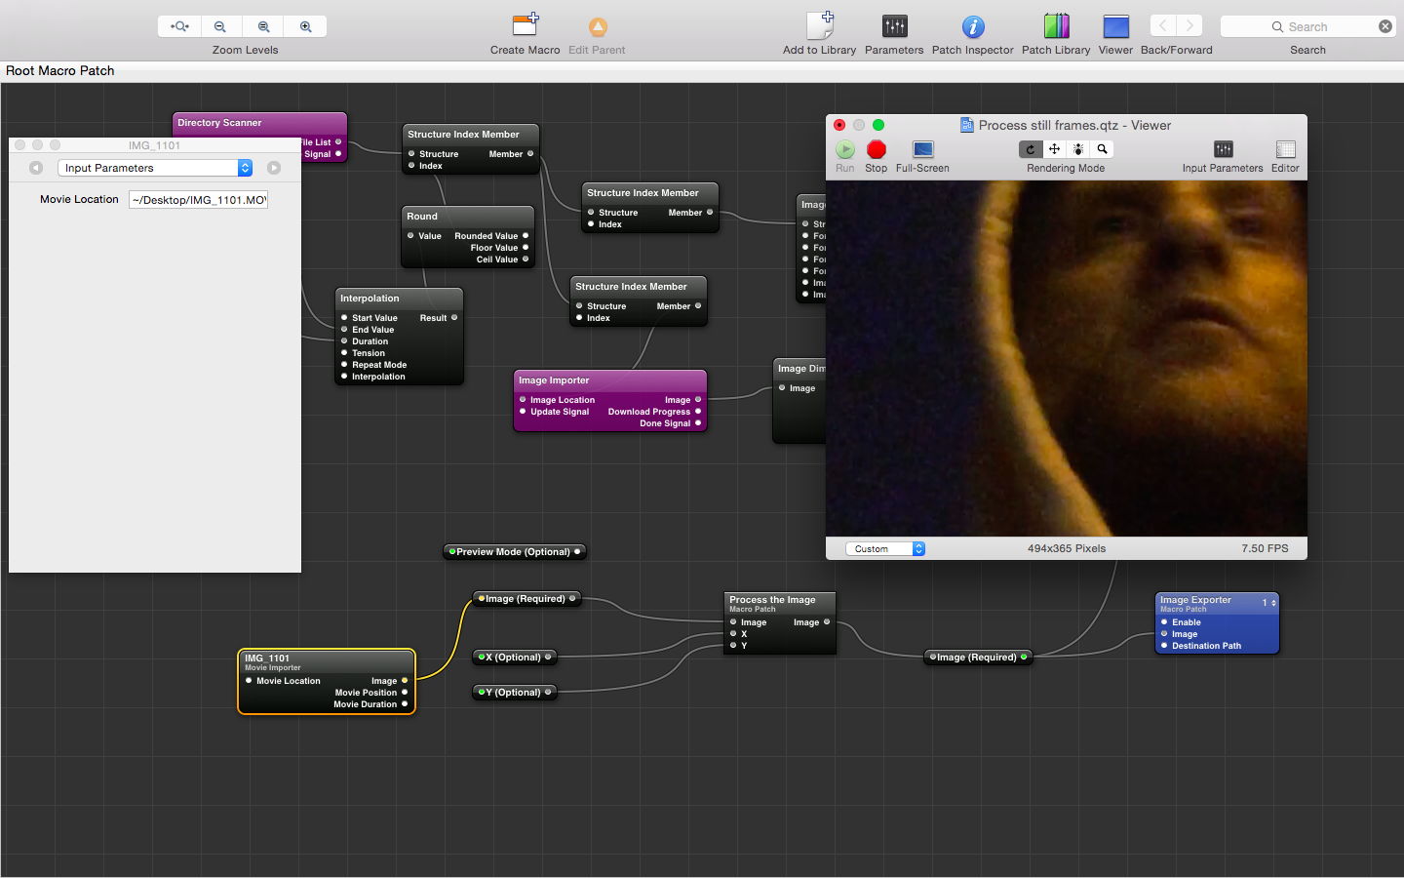Image resolution: width=1404 pixels, height=878 pixels.
Task: Enter Full-Screen mode in the Viewer
Action: coord(922,149)
